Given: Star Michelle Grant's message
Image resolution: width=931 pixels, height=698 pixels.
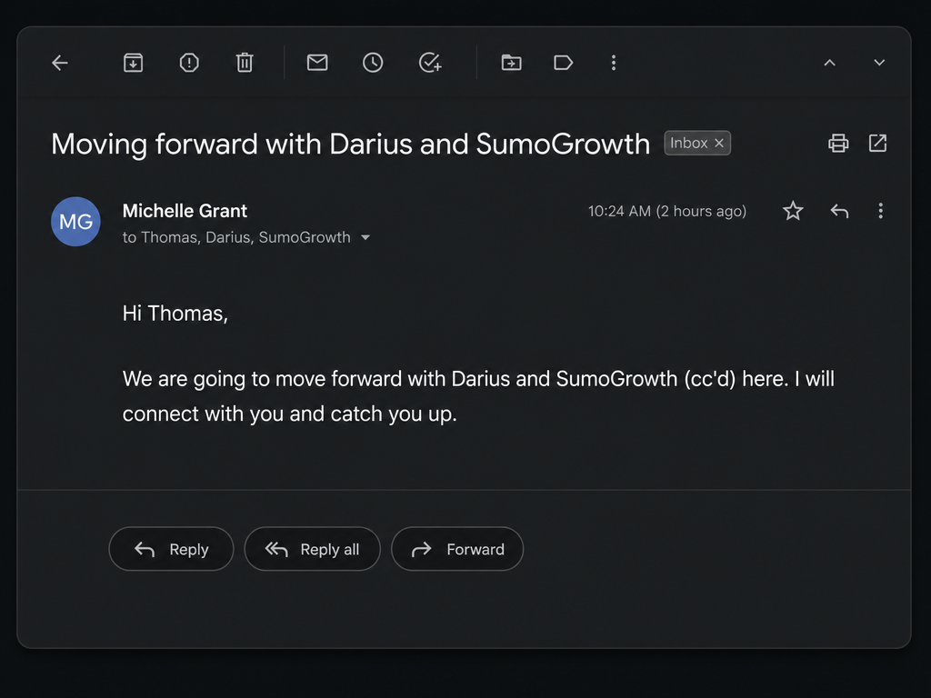Looking at the screenshot, I should pos(793,211).
